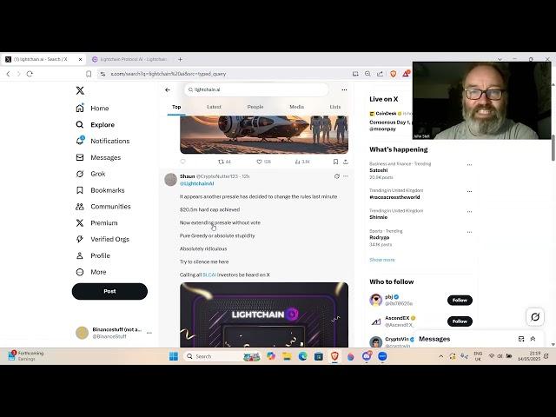
Task: Click Satoshi trending topic
Action: 379,170
